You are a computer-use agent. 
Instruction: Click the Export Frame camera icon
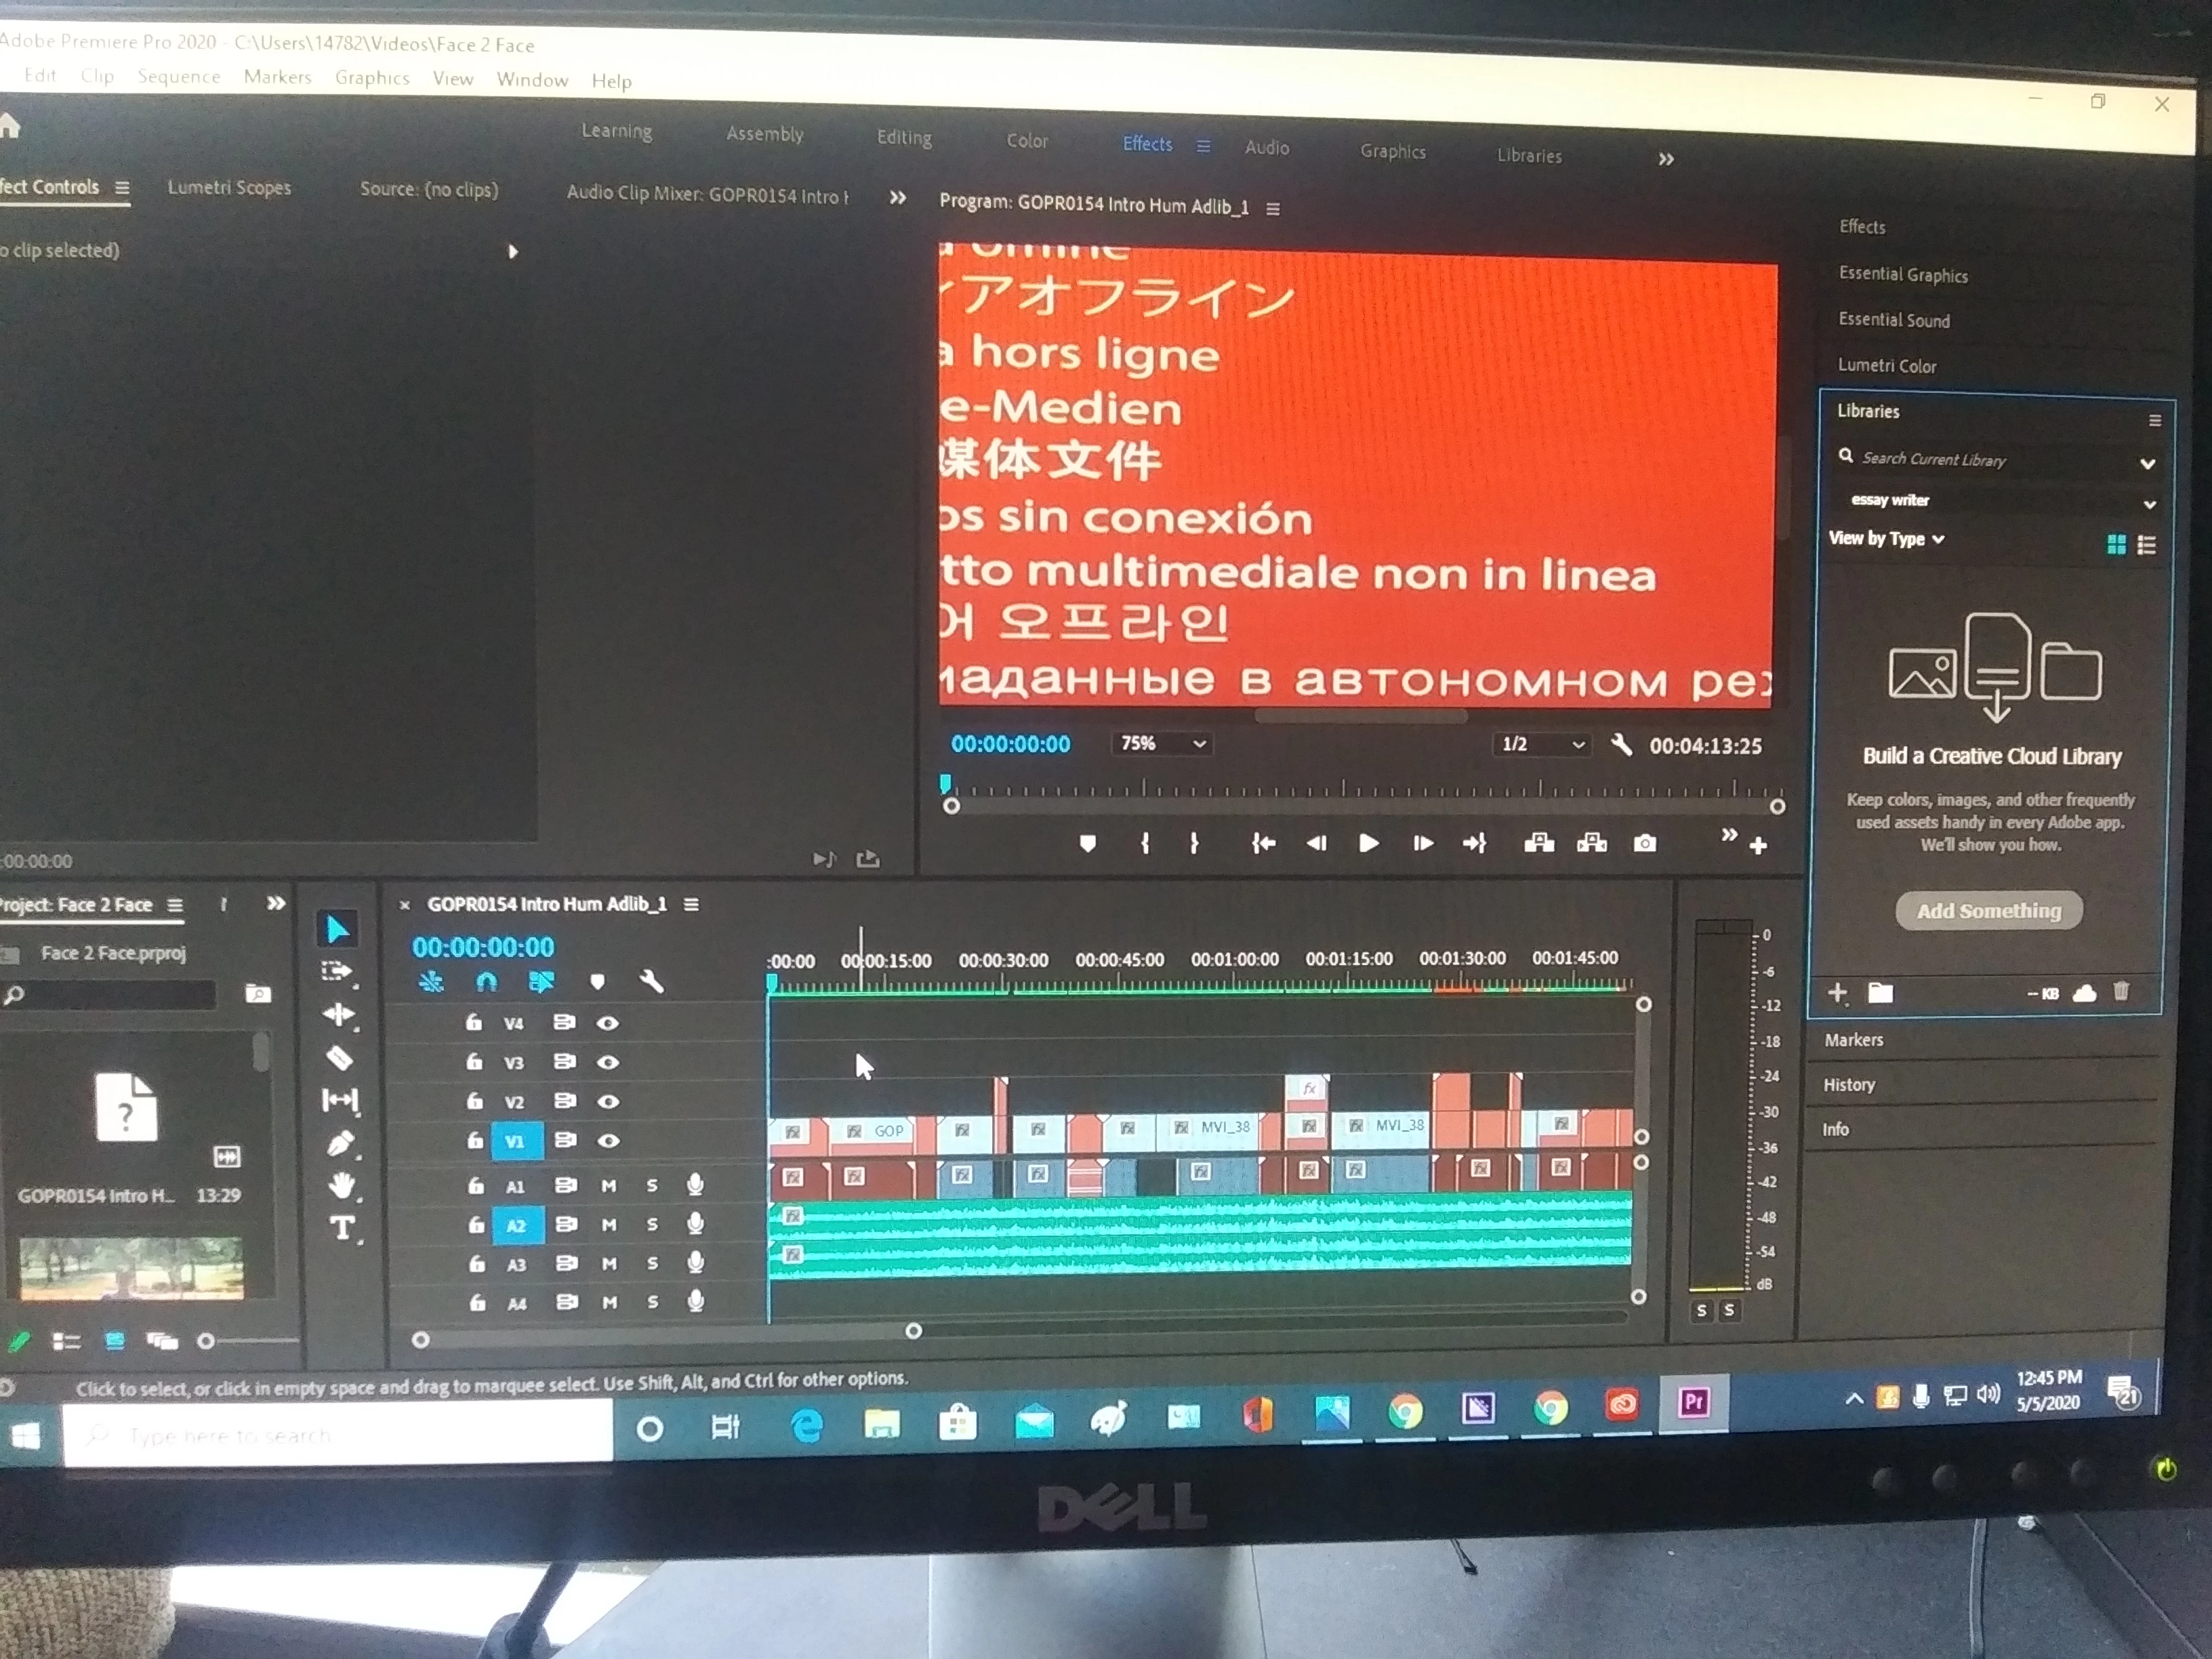click(x=1644, y=844)
